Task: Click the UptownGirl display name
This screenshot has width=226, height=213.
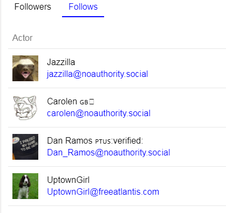Action: tap(69, 180)
